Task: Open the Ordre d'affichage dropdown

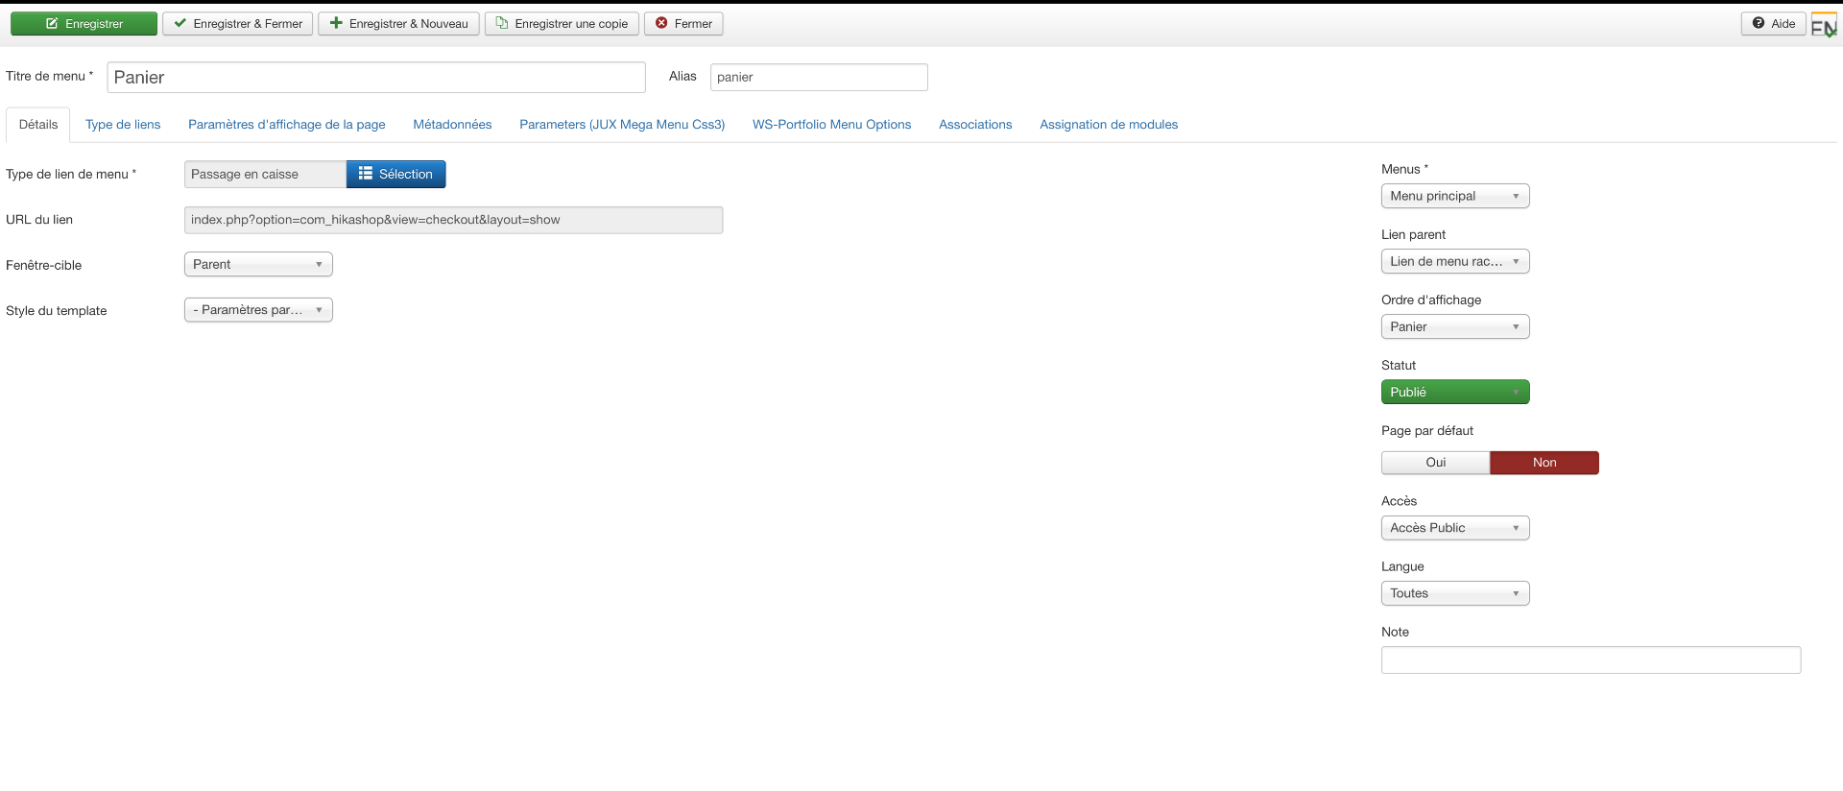Action: pyautogui.click(x=1455, y=326)
